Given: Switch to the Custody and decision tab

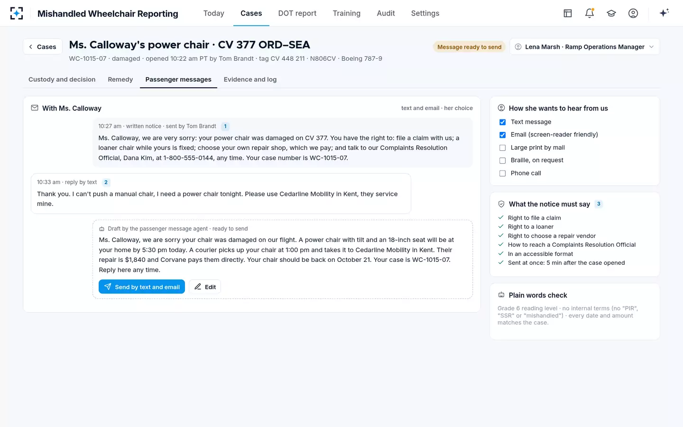Looking at the screenshot, I should coord(62,79).
